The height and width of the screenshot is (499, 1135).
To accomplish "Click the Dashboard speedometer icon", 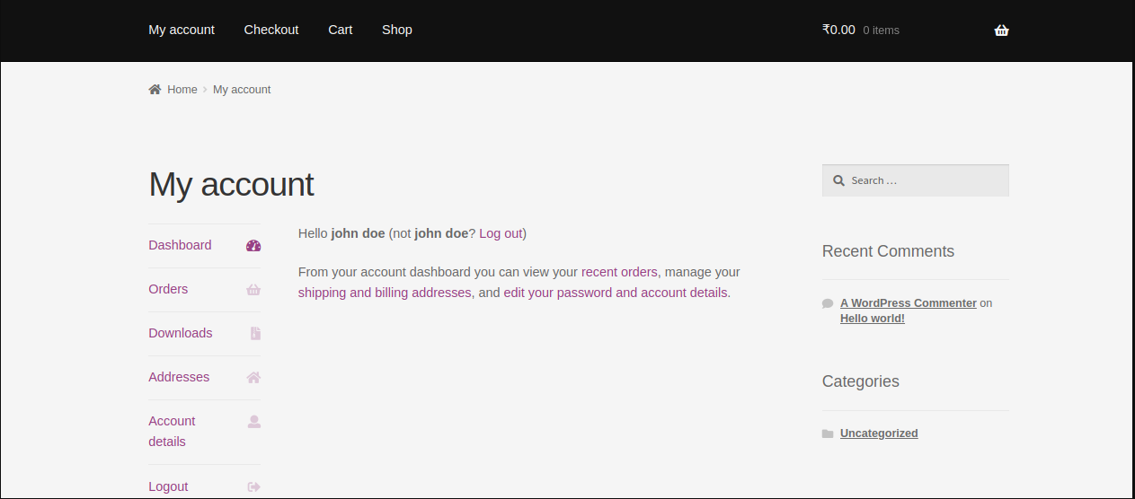I will (x=253, y=245).
